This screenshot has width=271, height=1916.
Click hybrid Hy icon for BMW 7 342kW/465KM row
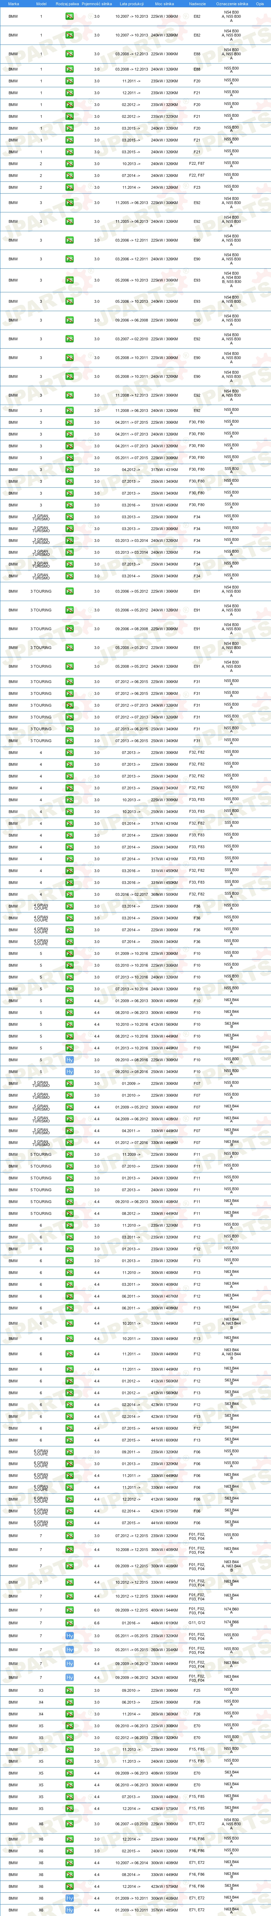69,1677
